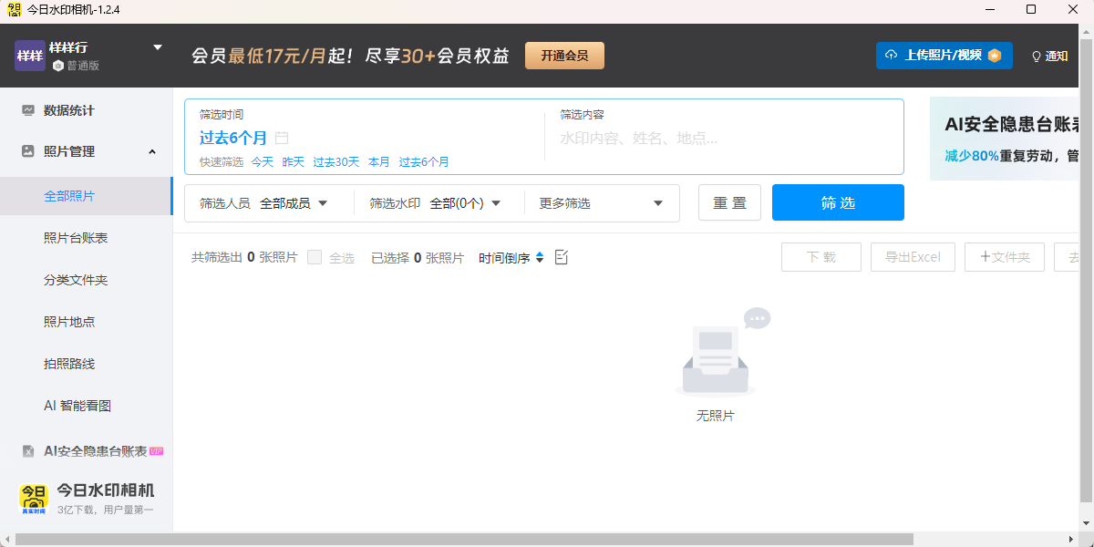Image resolution: width=1094 pixels, height=547 pixels.
Task: Click the cloud upload icon on 上传照片/视频
Action: (x=892, y=56)
